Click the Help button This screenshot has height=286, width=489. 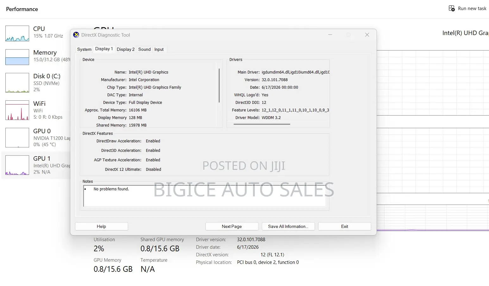click(101, 226)
